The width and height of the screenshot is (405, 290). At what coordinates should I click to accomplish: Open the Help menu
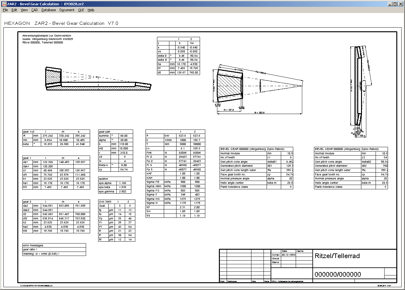[91, 10]
